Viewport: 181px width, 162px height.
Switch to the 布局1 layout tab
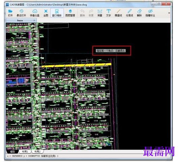point(25,152)
